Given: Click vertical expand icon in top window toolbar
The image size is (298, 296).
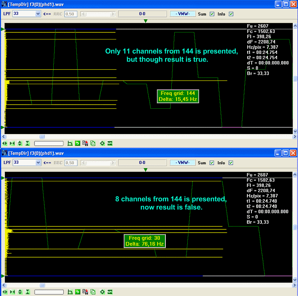Looking at the screenshot, I should [x=20, y=143].
